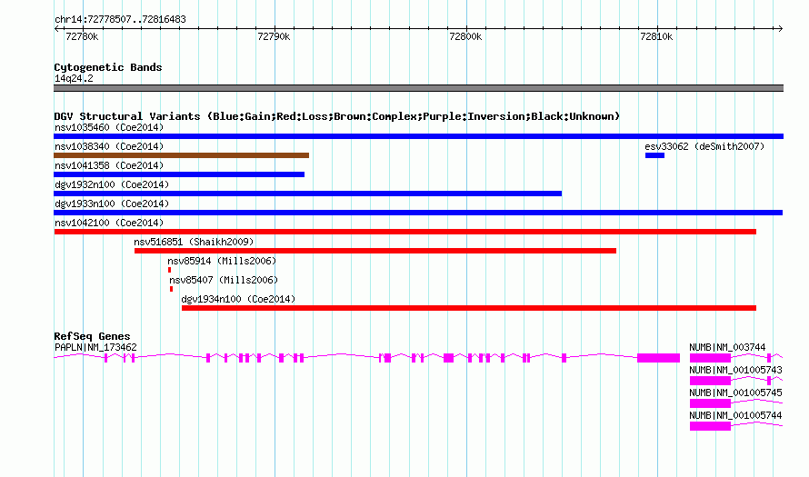Image resolution: width=809 pixels, height=477 pixels.
Task: Click the 72790k ruler tick label
Action: tap(274, 36)
